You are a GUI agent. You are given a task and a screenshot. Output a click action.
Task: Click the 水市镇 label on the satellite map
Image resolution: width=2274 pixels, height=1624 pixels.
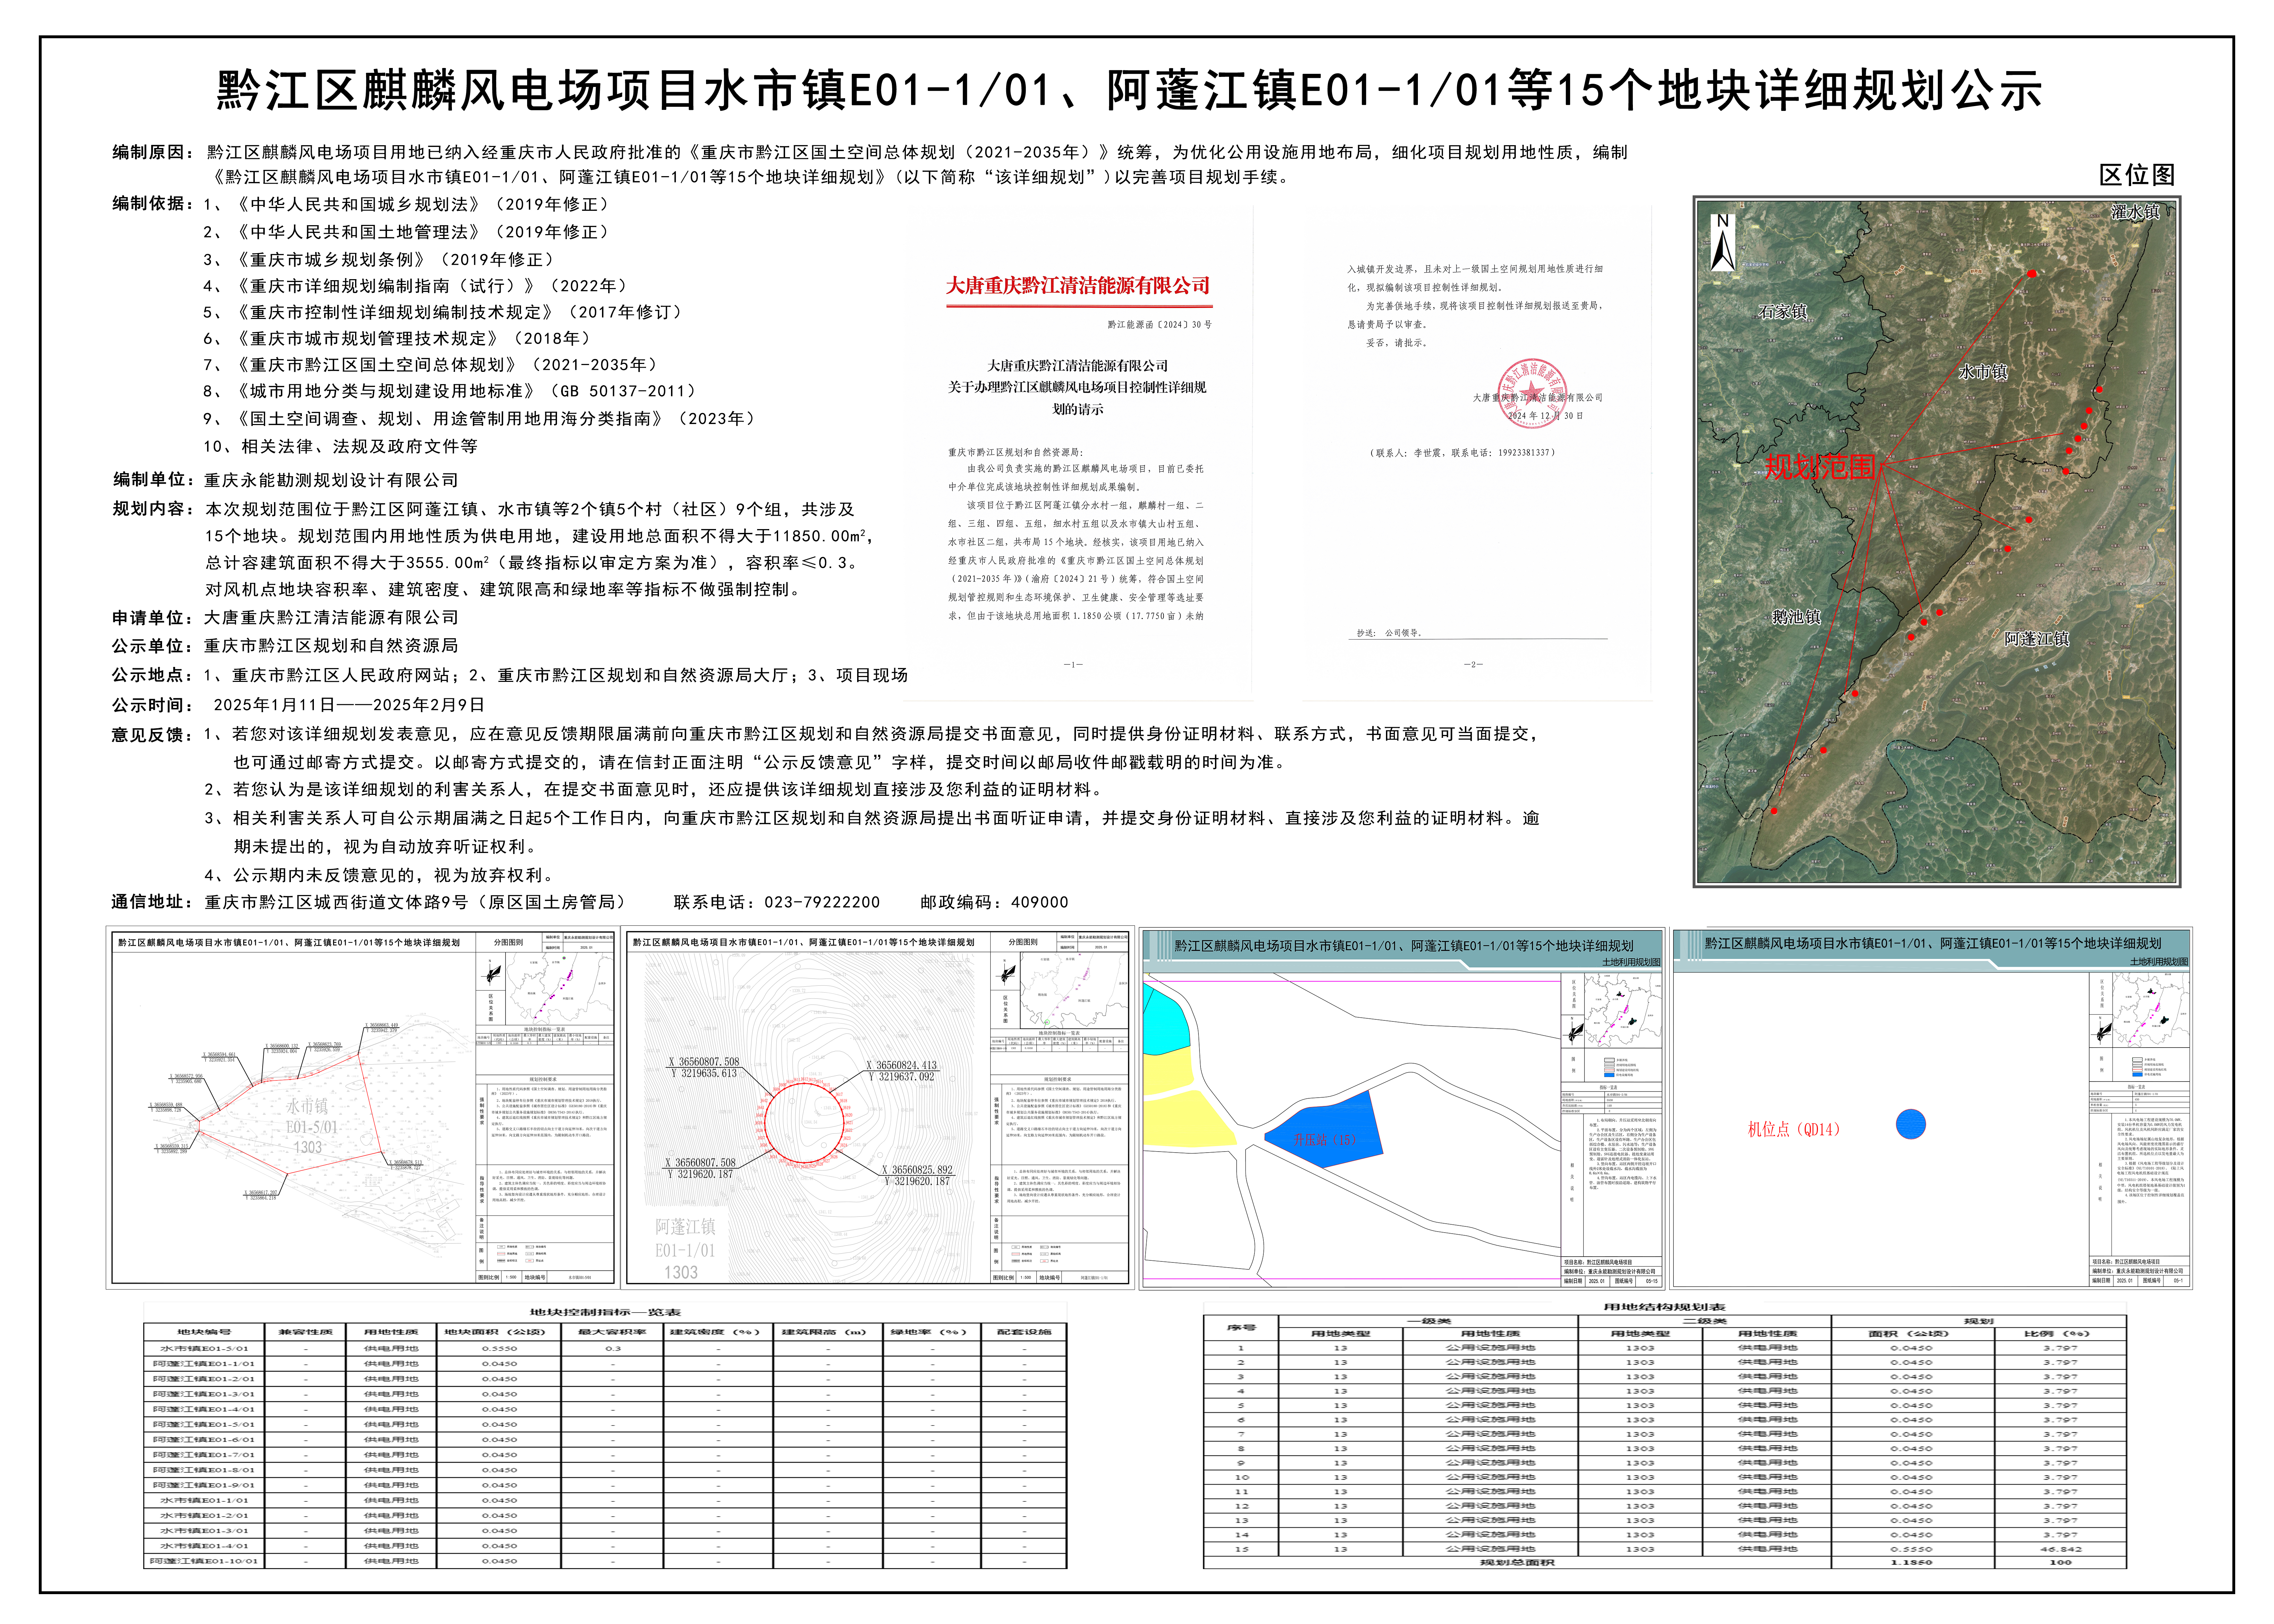1983,372
